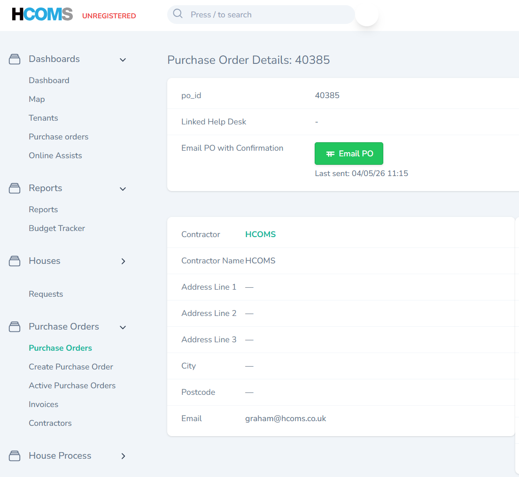Click the Houses section heading
This screenshot has width=519, height=477.
(x=45, y=261)
